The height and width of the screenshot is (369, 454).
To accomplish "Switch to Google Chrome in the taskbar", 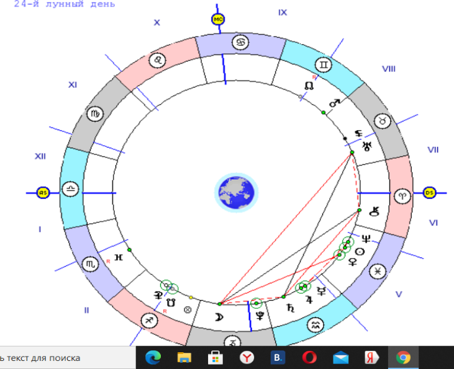I will 403,357.
